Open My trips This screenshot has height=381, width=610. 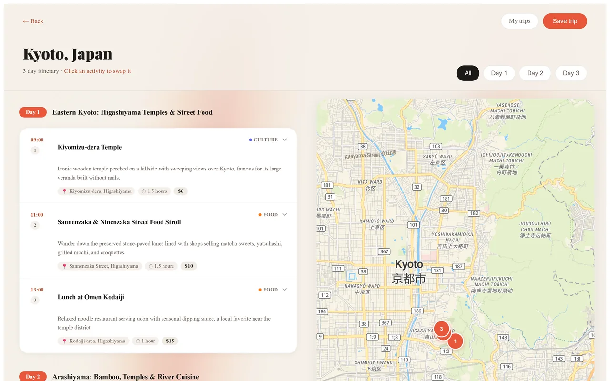pos(519,21)
